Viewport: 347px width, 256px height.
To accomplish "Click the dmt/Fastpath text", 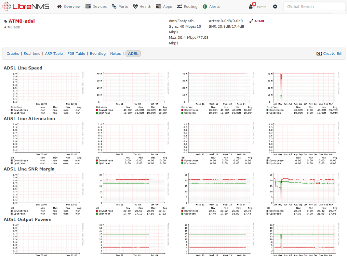I will tap(181, 21).
